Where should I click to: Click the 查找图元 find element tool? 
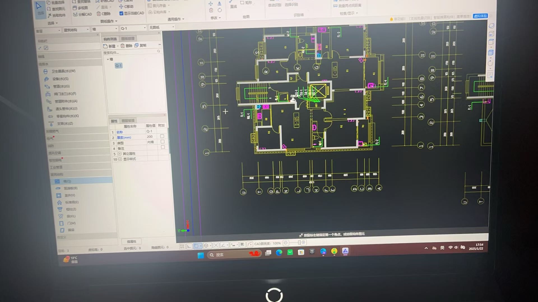pyautogui.click(x=56, y=9)
